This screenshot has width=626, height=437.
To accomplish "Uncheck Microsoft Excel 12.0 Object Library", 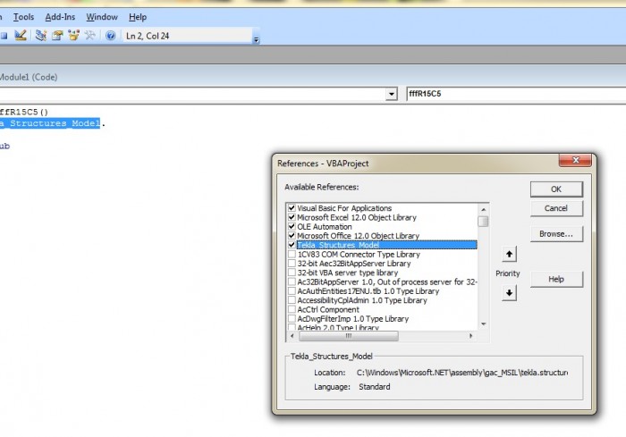I will [x=292, y=217].
